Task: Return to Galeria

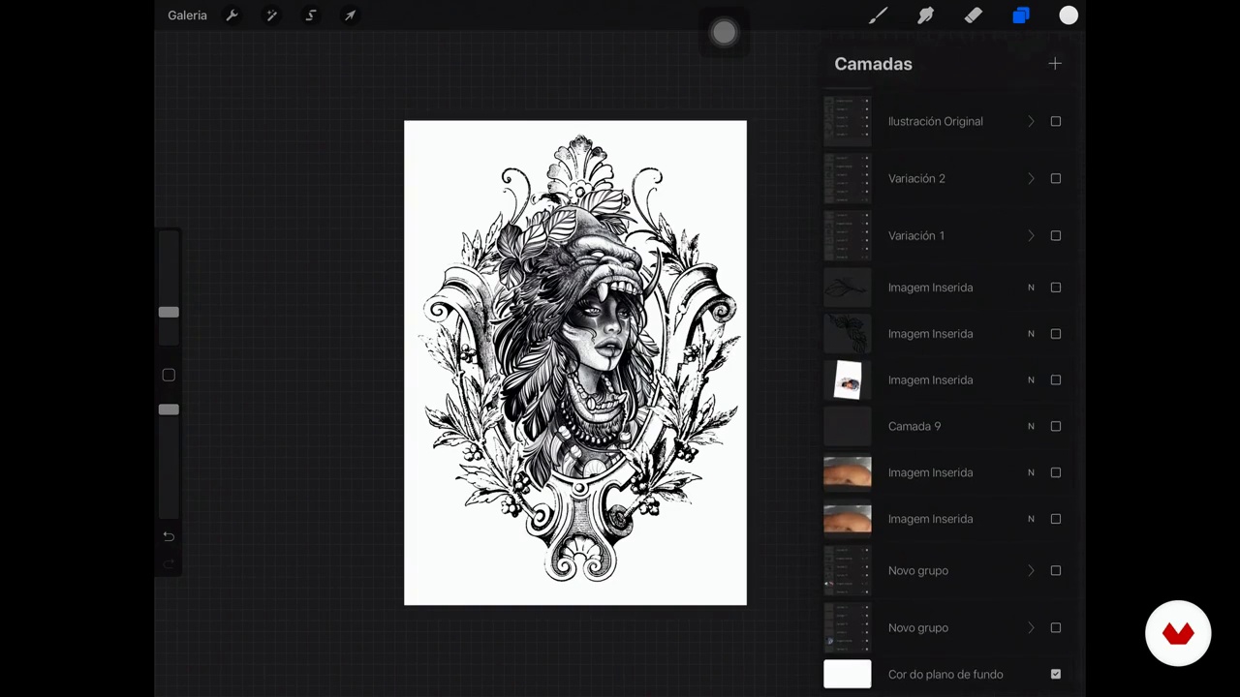Action: click(x=187, y=15)
